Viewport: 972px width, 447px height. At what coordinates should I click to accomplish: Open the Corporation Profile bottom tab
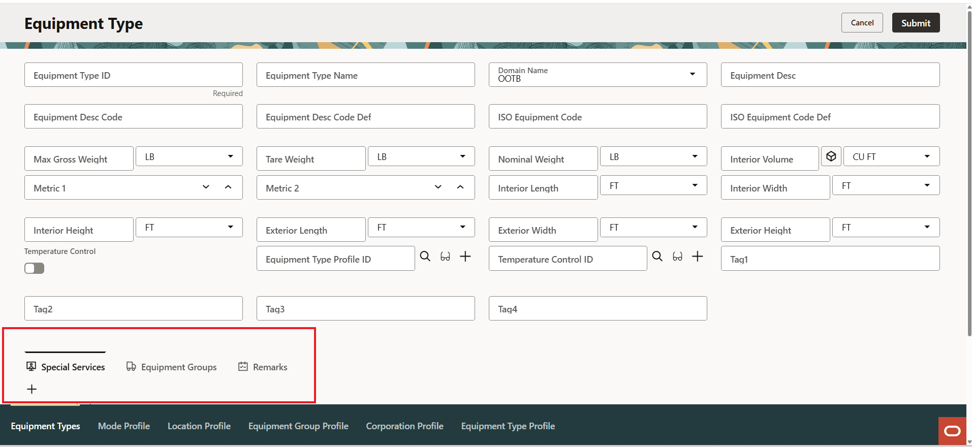(405, 426)
